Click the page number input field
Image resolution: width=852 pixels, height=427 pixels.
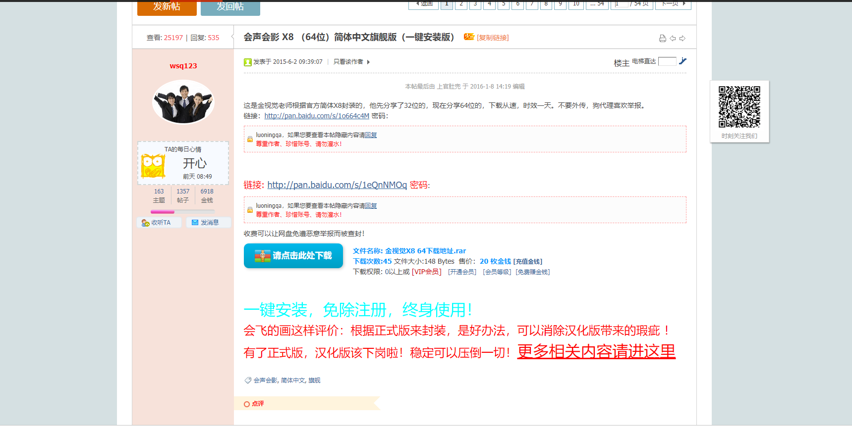(622, 3)
